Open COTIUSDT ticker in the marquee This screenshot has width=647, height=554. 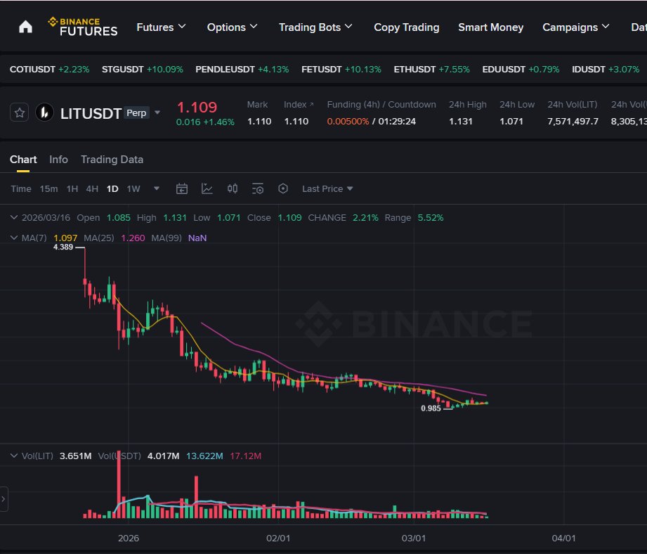(49, 70)
